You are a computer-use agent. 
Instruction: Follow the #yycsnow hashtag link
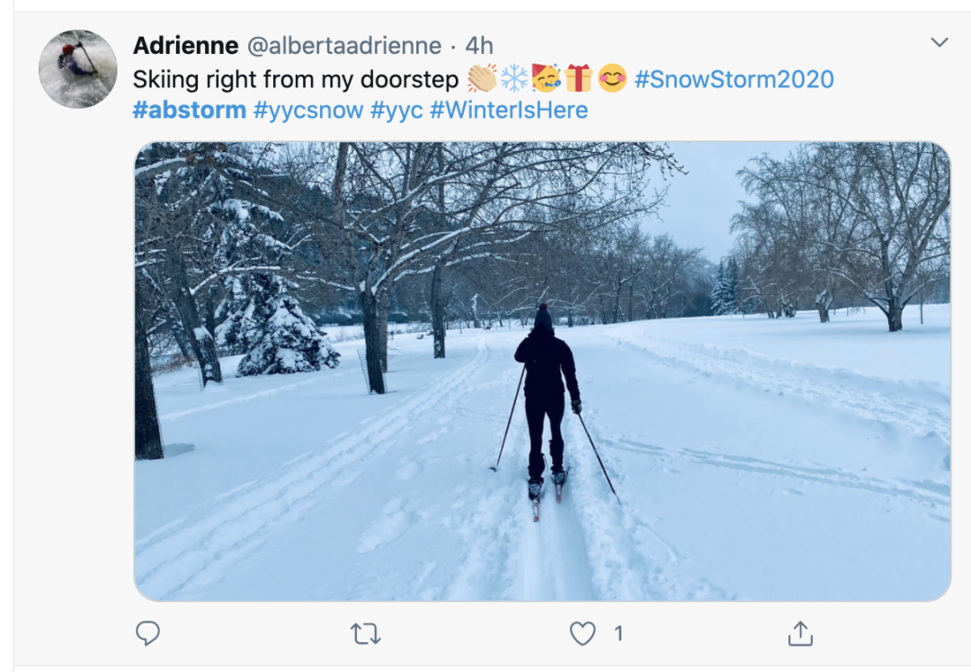coord(307,111)
